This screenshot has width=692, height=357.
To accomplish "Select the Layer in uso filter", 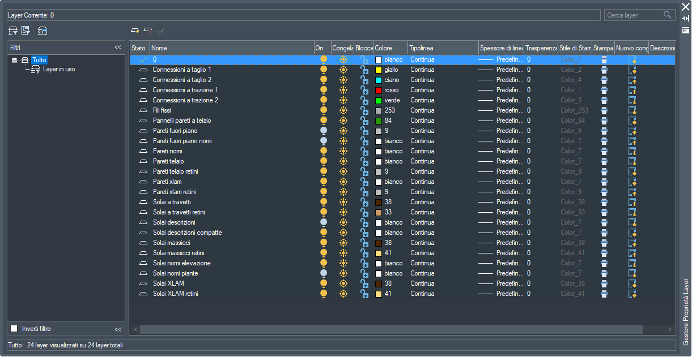I will coord(59,70).
